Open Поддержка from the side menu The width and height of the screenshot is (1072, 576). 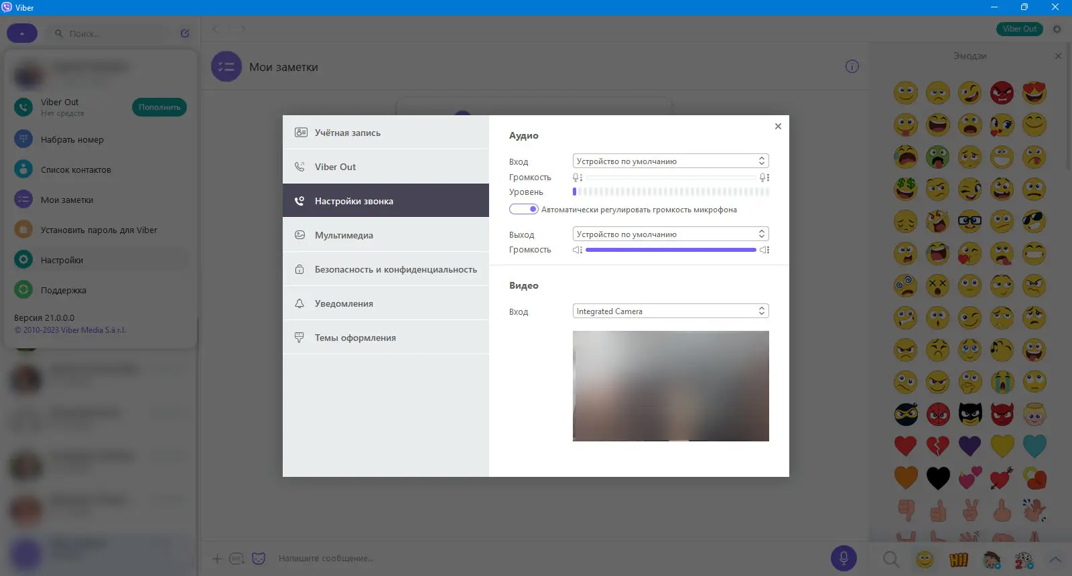(x=100, y=290)
